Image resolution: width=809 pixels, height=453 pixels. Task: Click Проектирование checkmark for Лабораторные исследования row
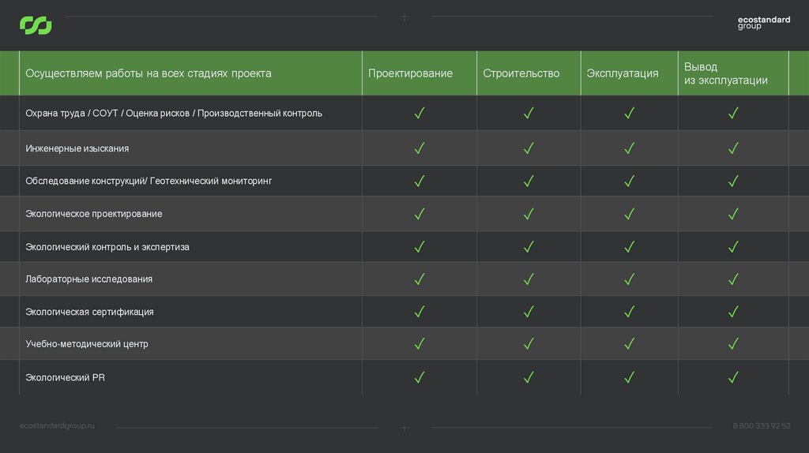pos(420,279)
